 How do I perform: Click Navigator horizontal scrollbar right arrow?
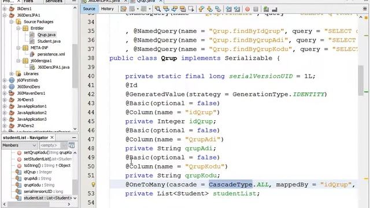69,204
